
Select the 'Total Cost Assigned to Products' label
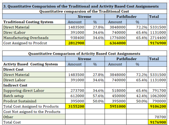34,106
